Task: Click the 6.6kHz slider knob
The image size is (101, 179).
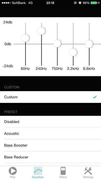Action: (x=89, y=44)
